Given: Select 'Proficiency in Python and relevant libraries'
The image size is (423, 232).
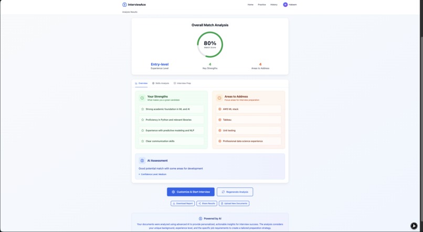Looking at the screenshot, I should tap(172, 120).
